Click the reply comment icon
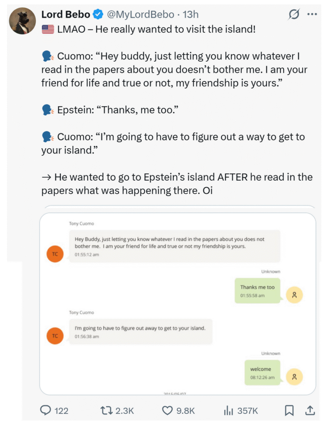 pyautogui.click(x=45, y=410)
